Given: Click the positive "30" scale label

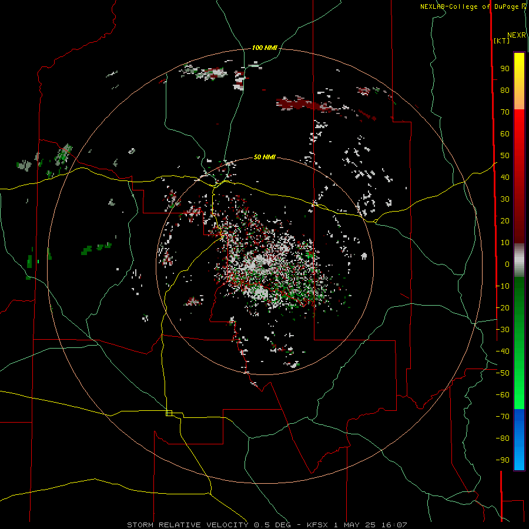Looking at the screenshot, I should pyautogui.click(x=505, y=199).
